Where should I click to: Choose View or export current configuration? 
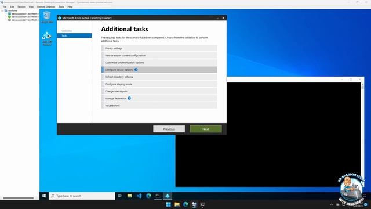click(159, 55)
